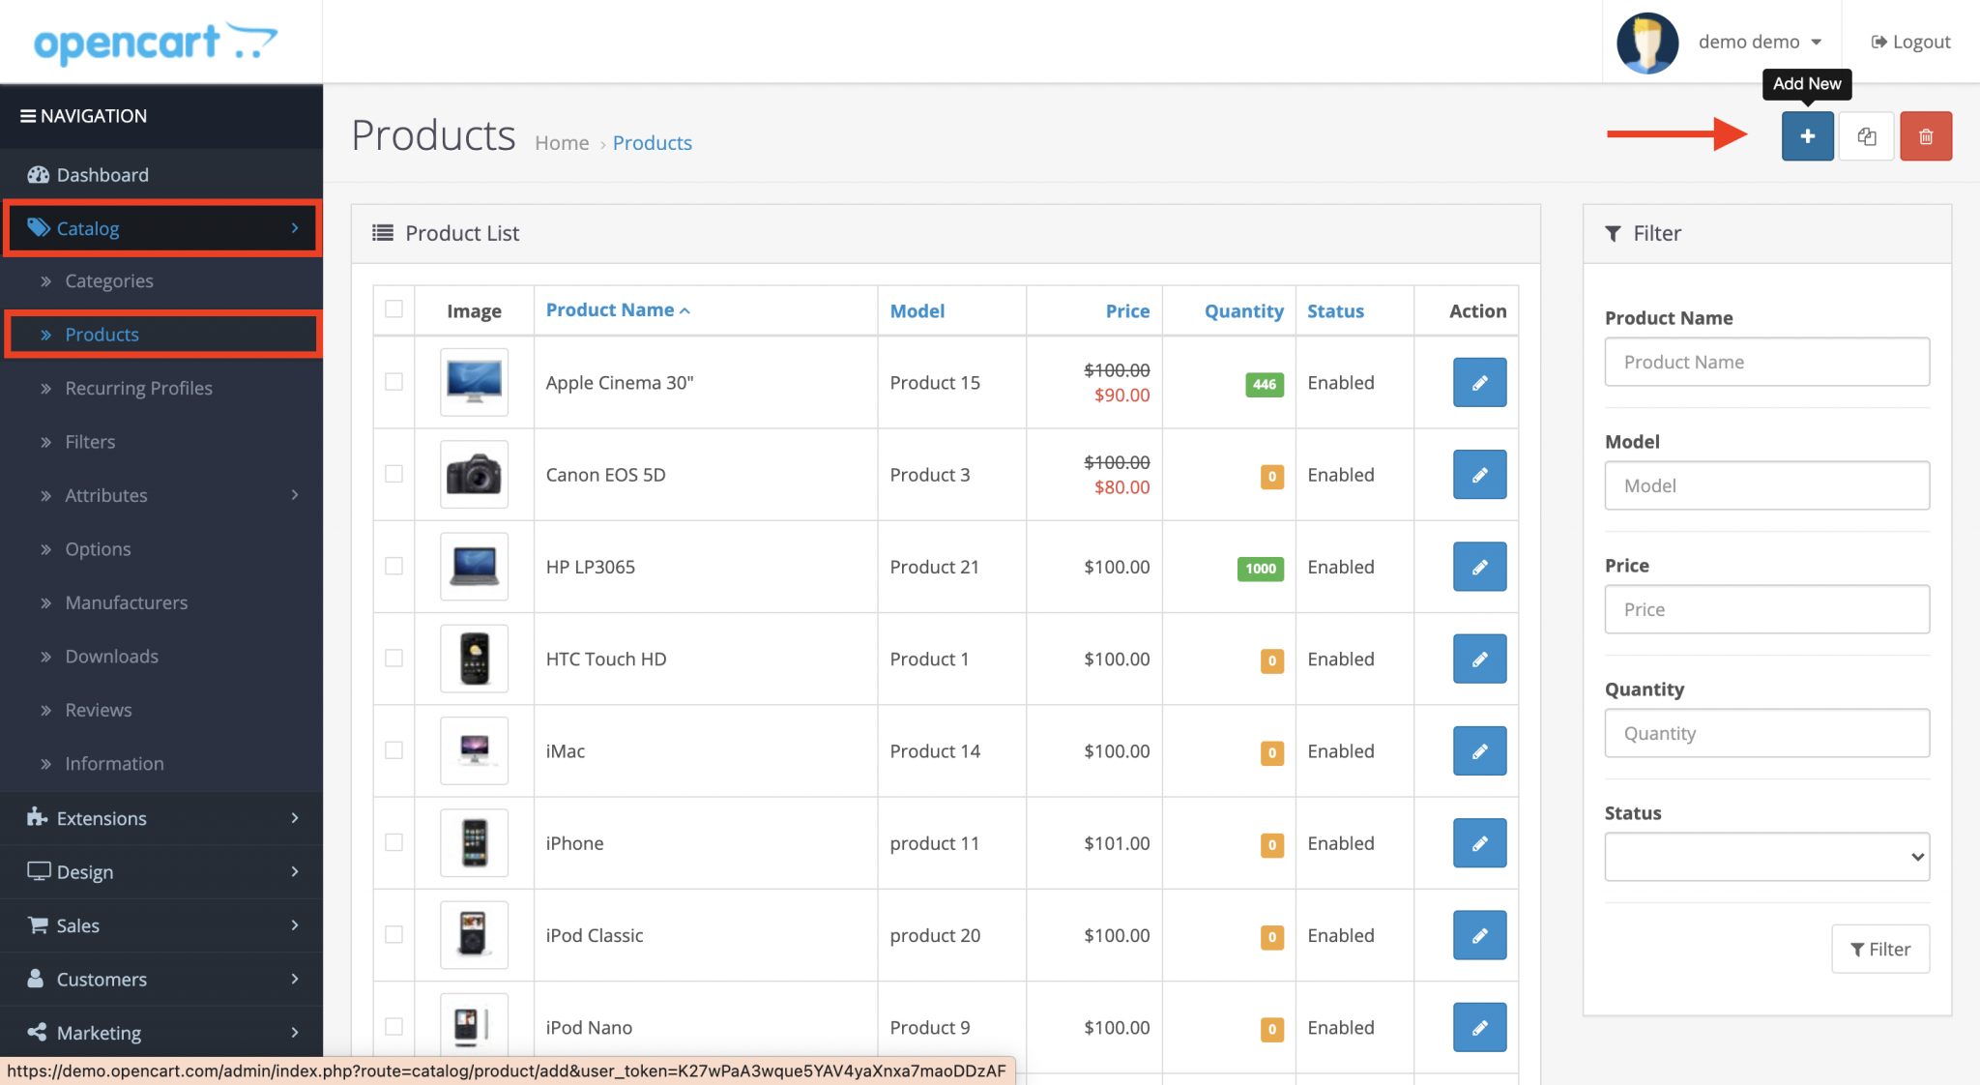The height and width of the screenshot is (1085, 1980).
Task: Check the row checkbox for iPod Classic
Action: click(393, 934)
